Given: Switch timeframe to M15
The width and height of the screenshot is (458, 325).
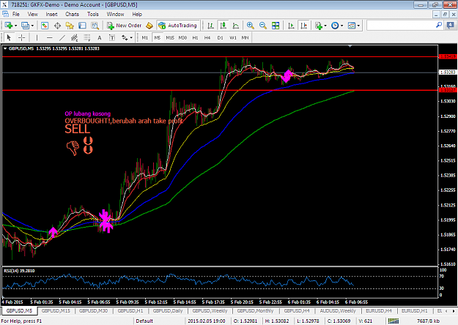Looking at the screenshot, I should (170, 37).
